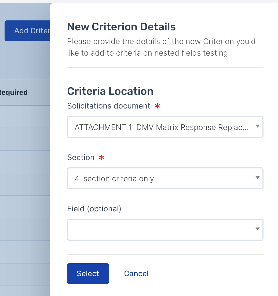Click the Section dropdown caret arrow
Screen dimensions: 278x296
[x=257, y=178]
